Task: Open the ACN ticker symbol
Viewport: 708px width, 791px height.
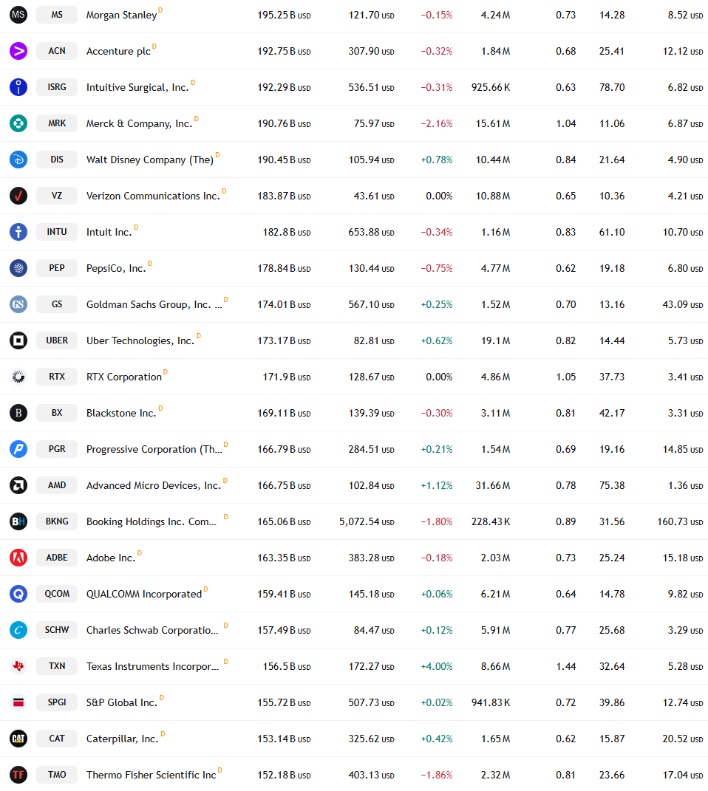Action: (57, 51)
